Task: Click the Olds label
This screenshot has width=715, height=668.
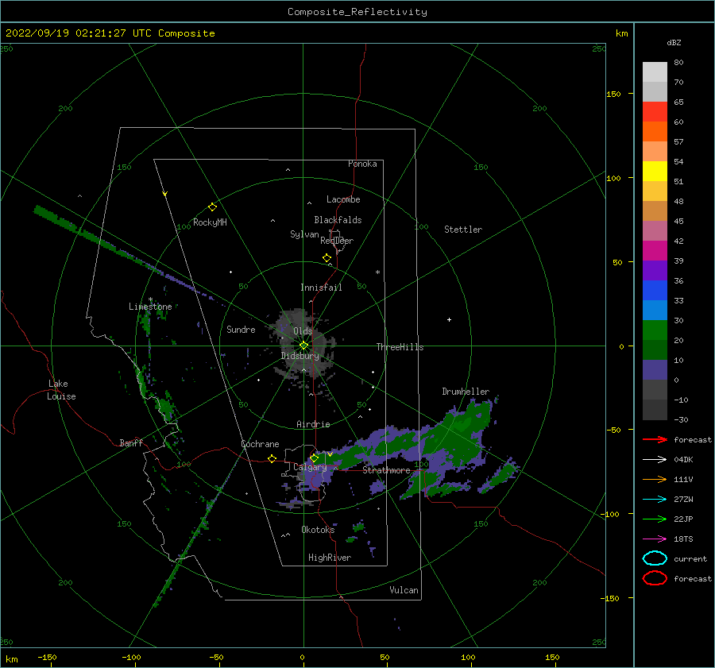Action: click(x=303, y=331)
